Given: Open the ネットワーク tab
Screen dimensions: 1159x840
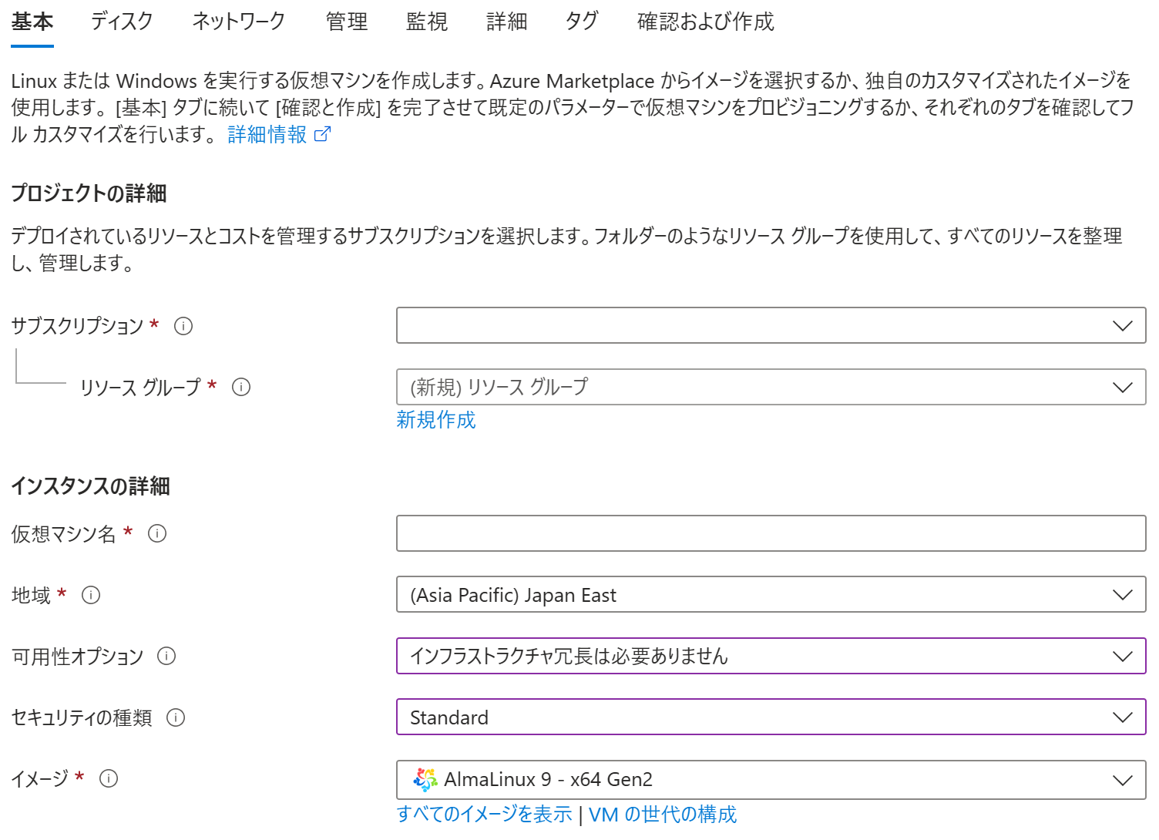Looking at the screenshot, I should tap(239, 22).
